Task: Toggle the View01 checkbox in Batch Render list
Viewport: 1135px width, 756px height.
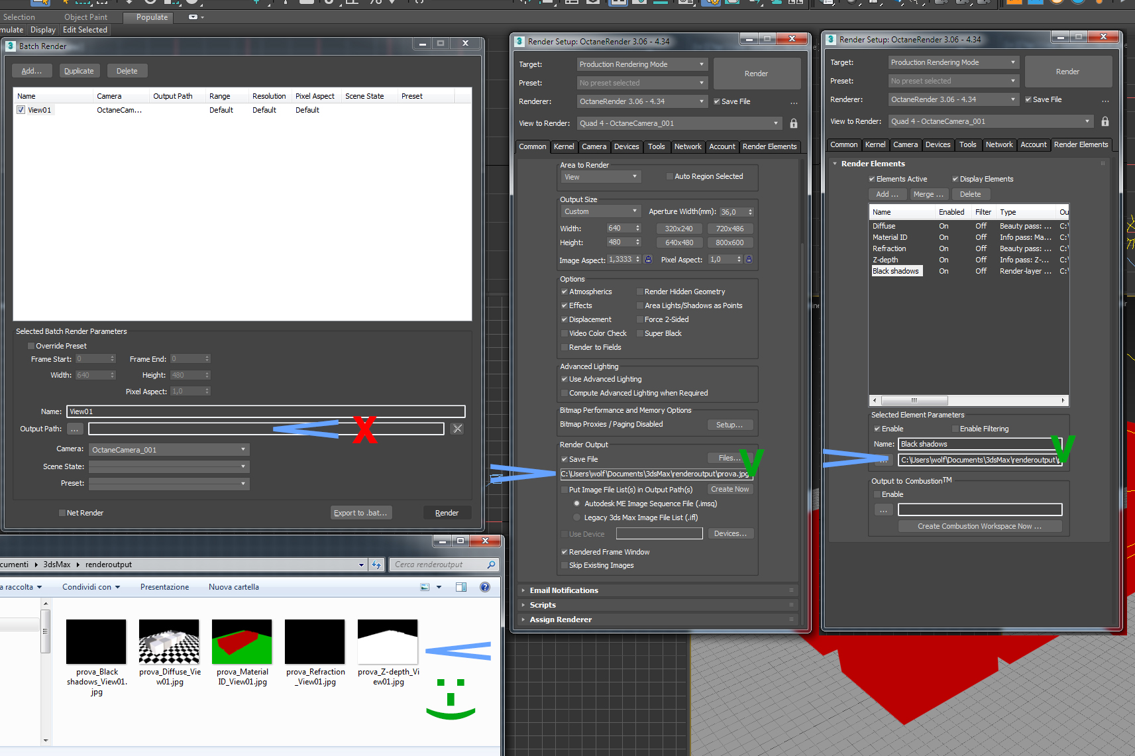Action: pos(21,110)
